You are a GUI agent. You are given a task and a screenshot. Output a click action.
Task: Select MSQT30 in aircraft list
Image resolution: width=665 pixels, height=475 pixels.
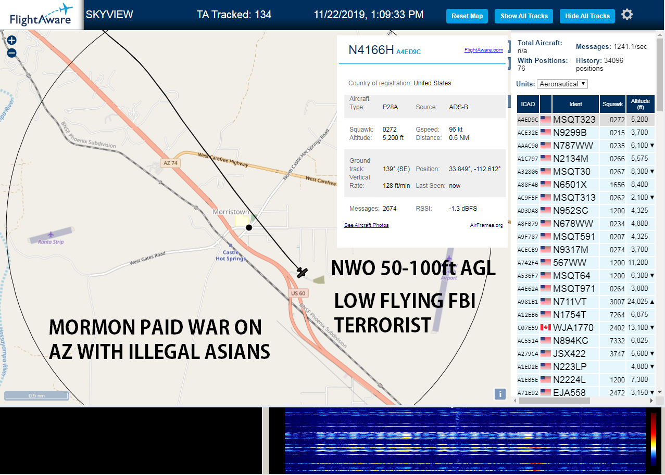coord(586,172)
